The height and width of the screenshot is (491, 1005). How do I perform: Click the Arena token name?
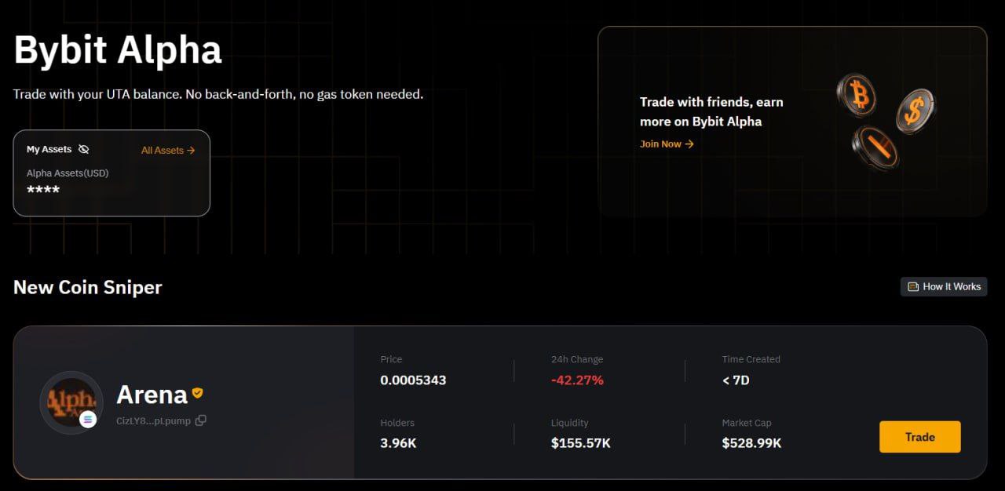click(x=152, y=395)
